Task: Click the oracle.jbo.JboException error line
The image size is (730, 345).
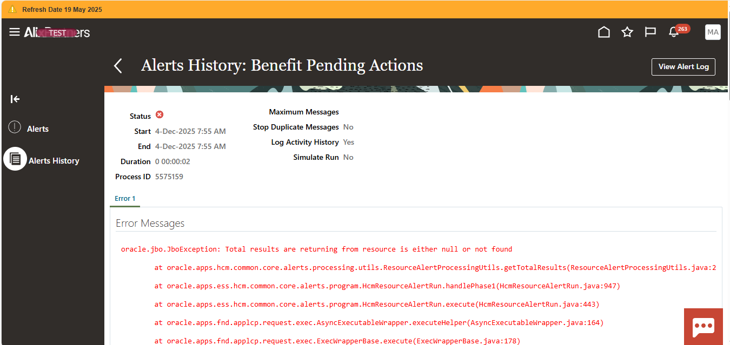Action: pyautogui.click(x=316, y=249)
